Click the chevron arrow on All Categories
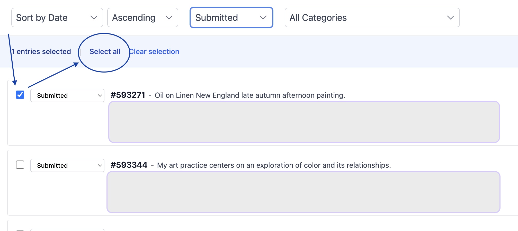 [x=450, y=17]
